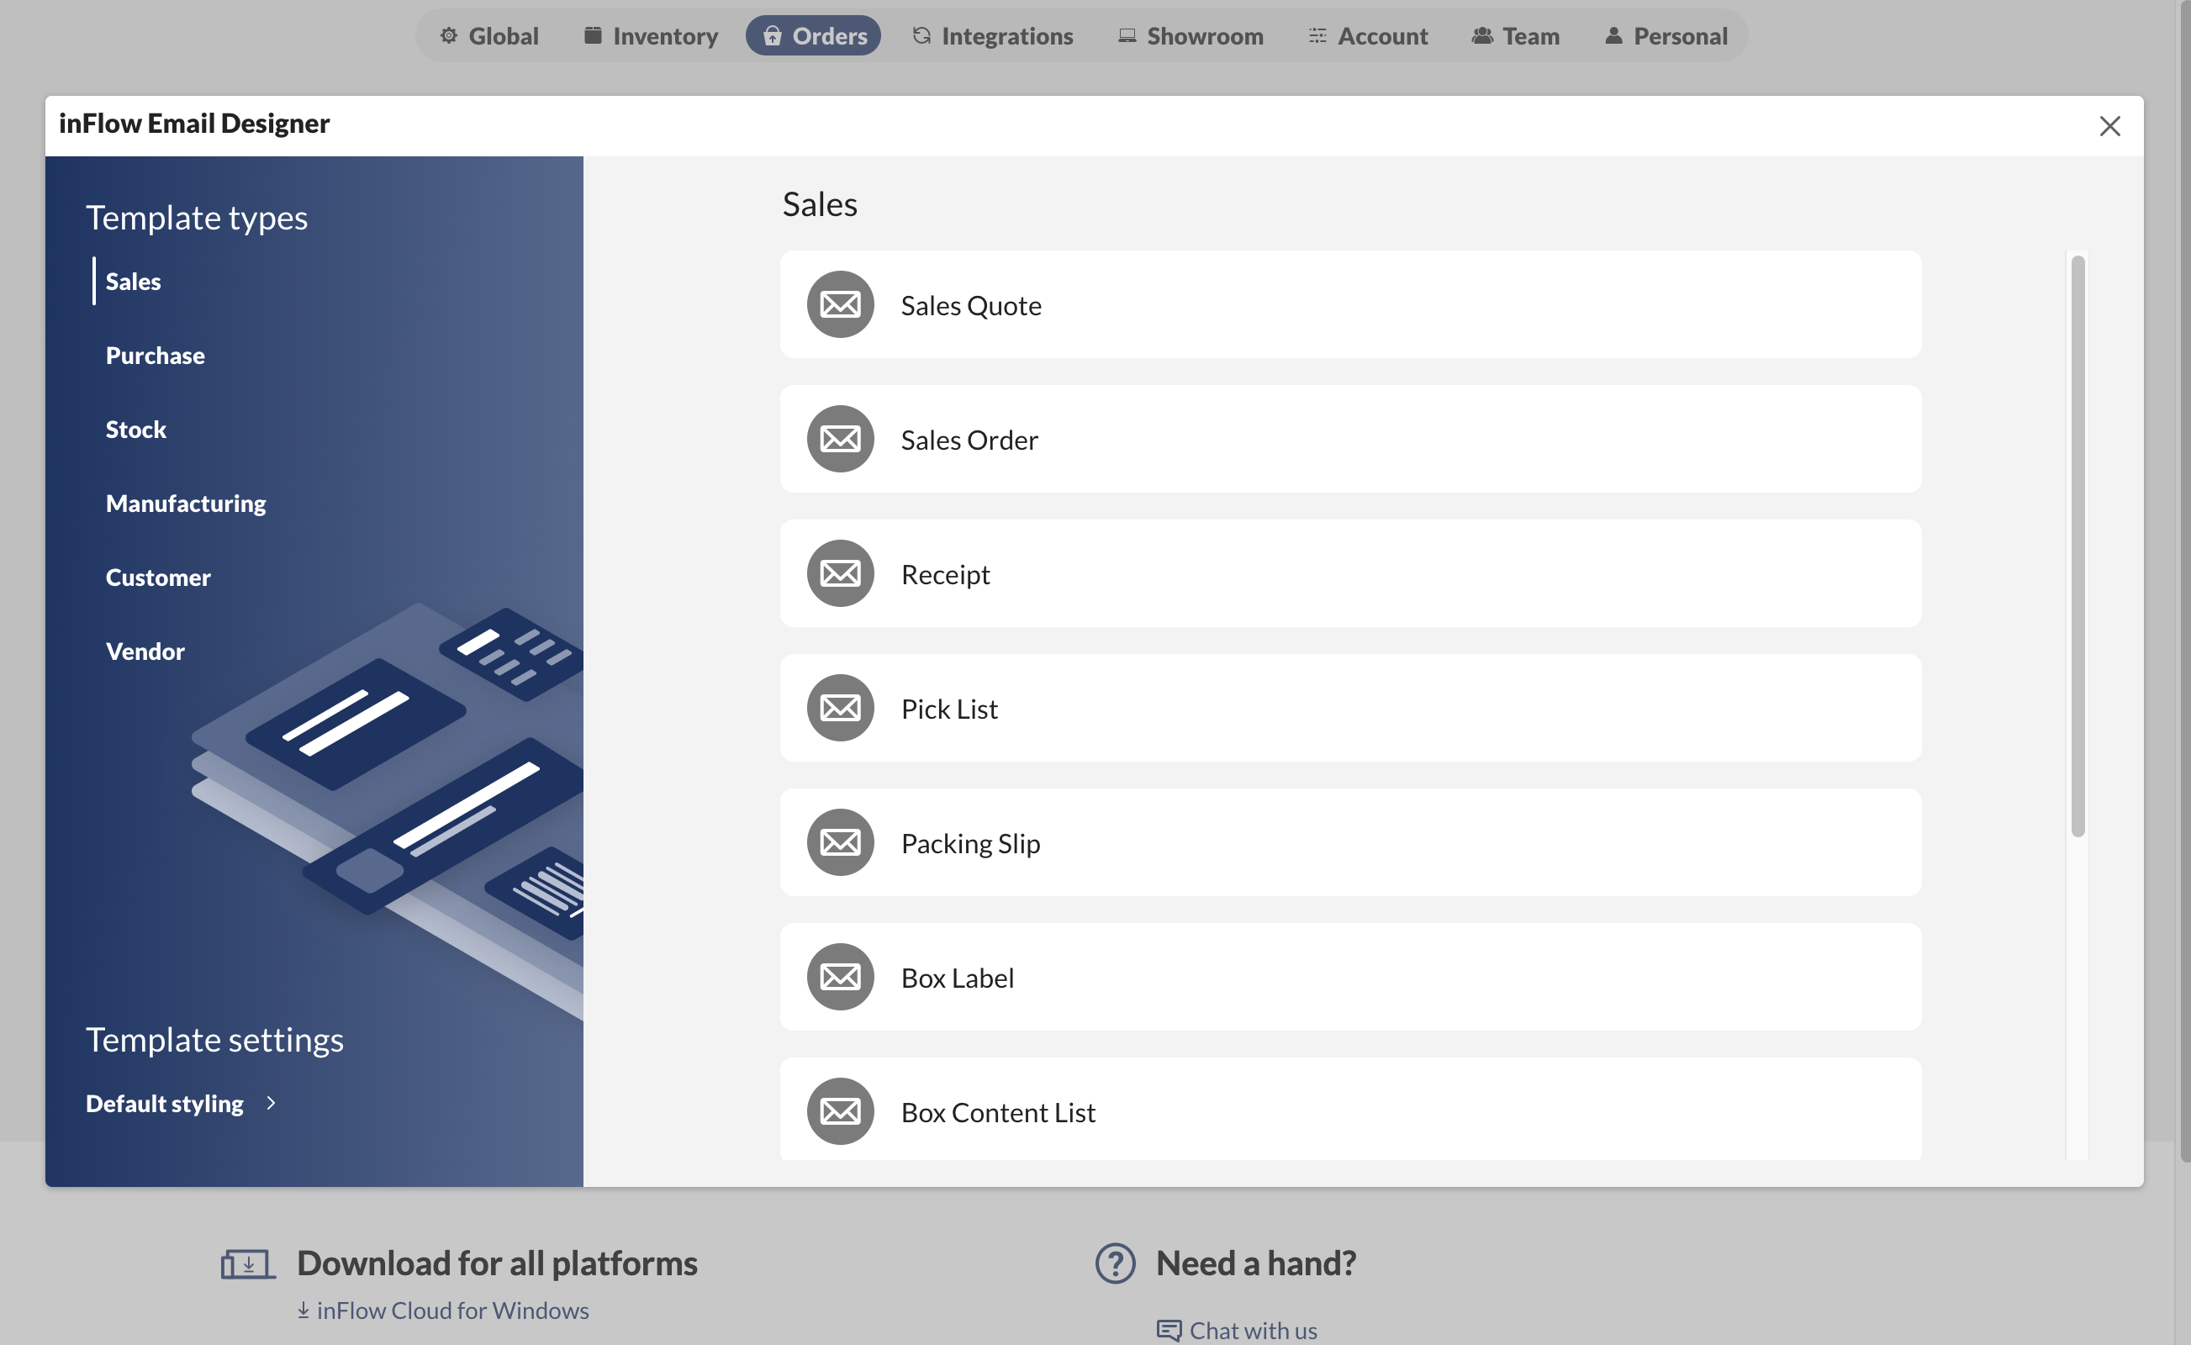Expand the Stock template category
This screenshot has width=2191, height=1345.
tap(136, 429)
